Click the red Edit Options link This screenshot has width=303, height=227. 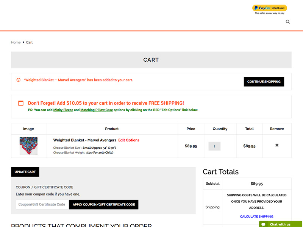pos(129,140)
